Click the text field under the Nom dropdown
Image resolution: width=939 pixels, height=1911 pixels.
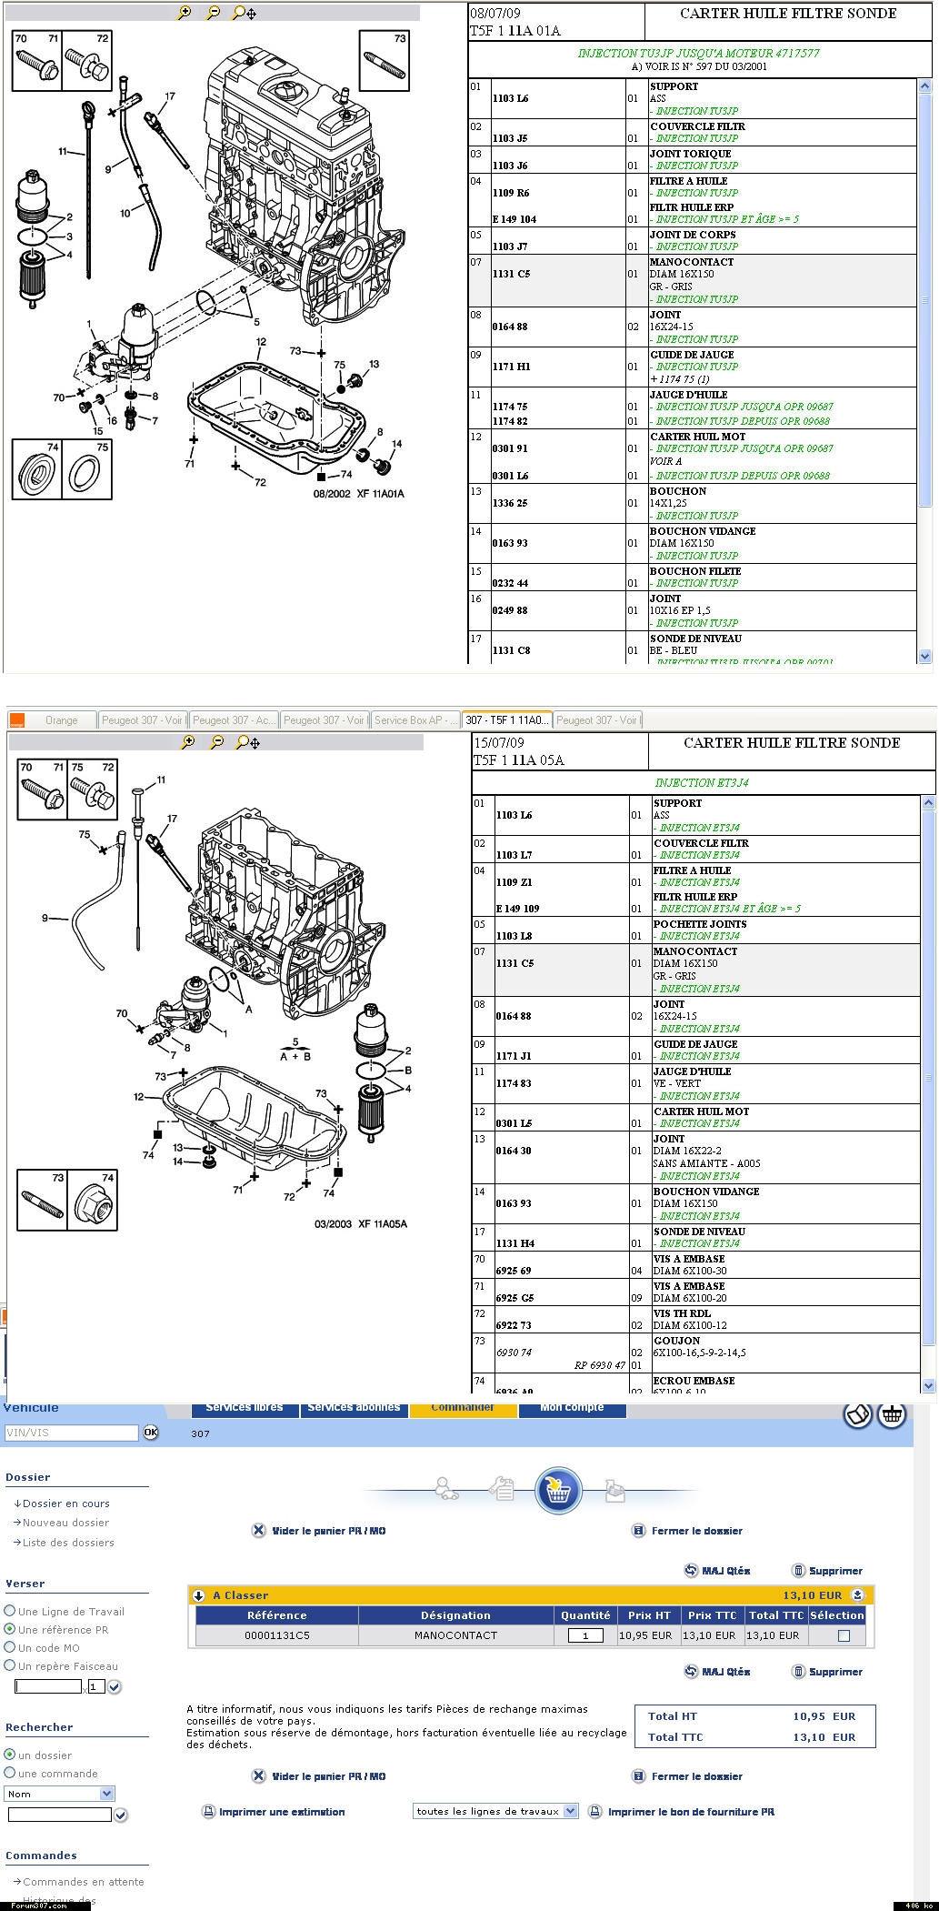pyautogui.click(x=59, y=1815)
